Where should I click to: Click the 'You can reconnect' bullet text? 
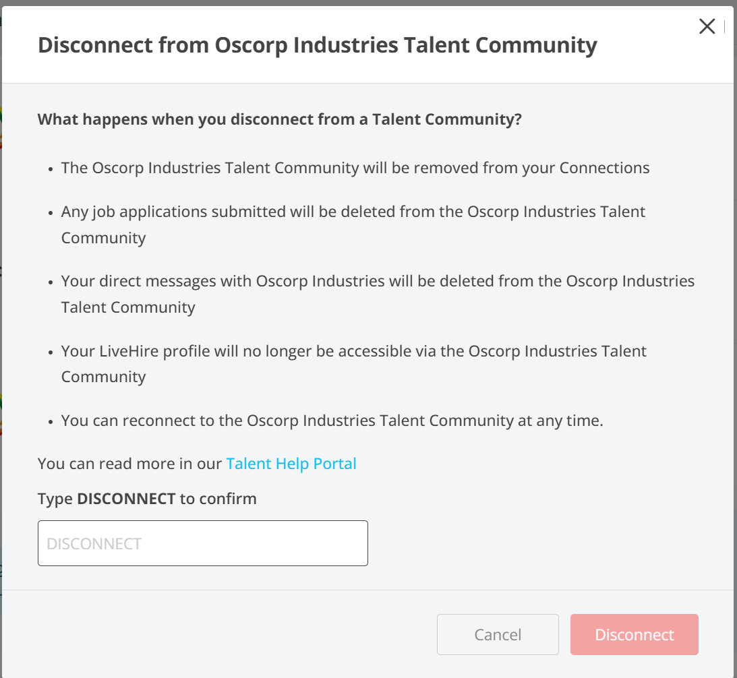click(x=332, y=421)
